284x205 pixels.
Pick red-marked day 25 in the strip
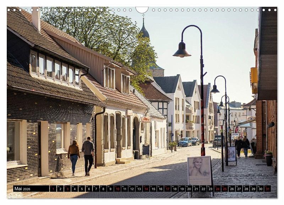coord(225,189)
